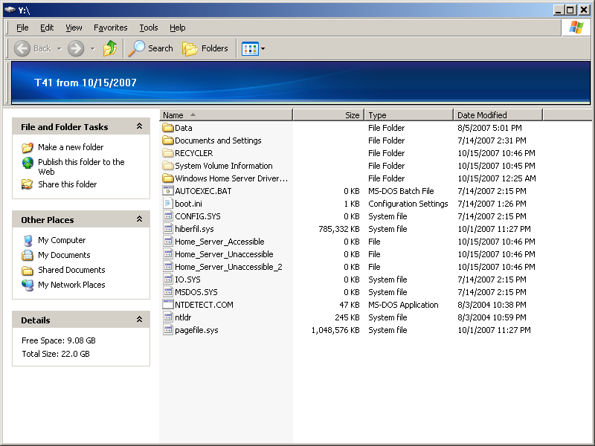Sort files by the Size column

pos(329,115)
